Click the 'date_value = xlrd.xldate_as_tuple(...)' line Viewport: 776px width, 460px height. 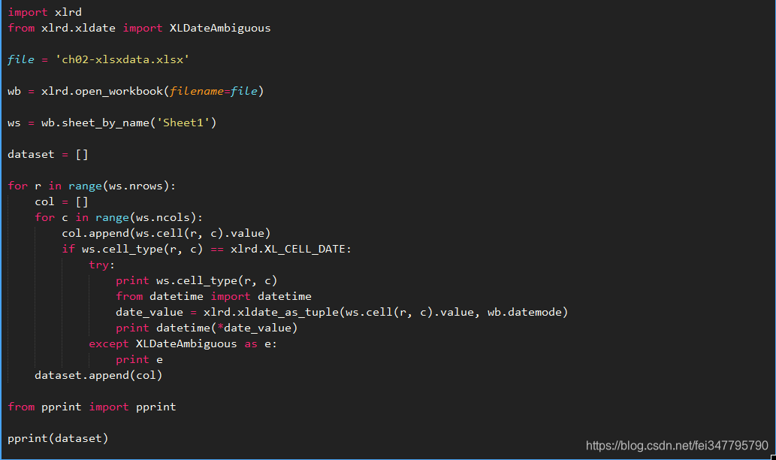click(x=342, y=312)
